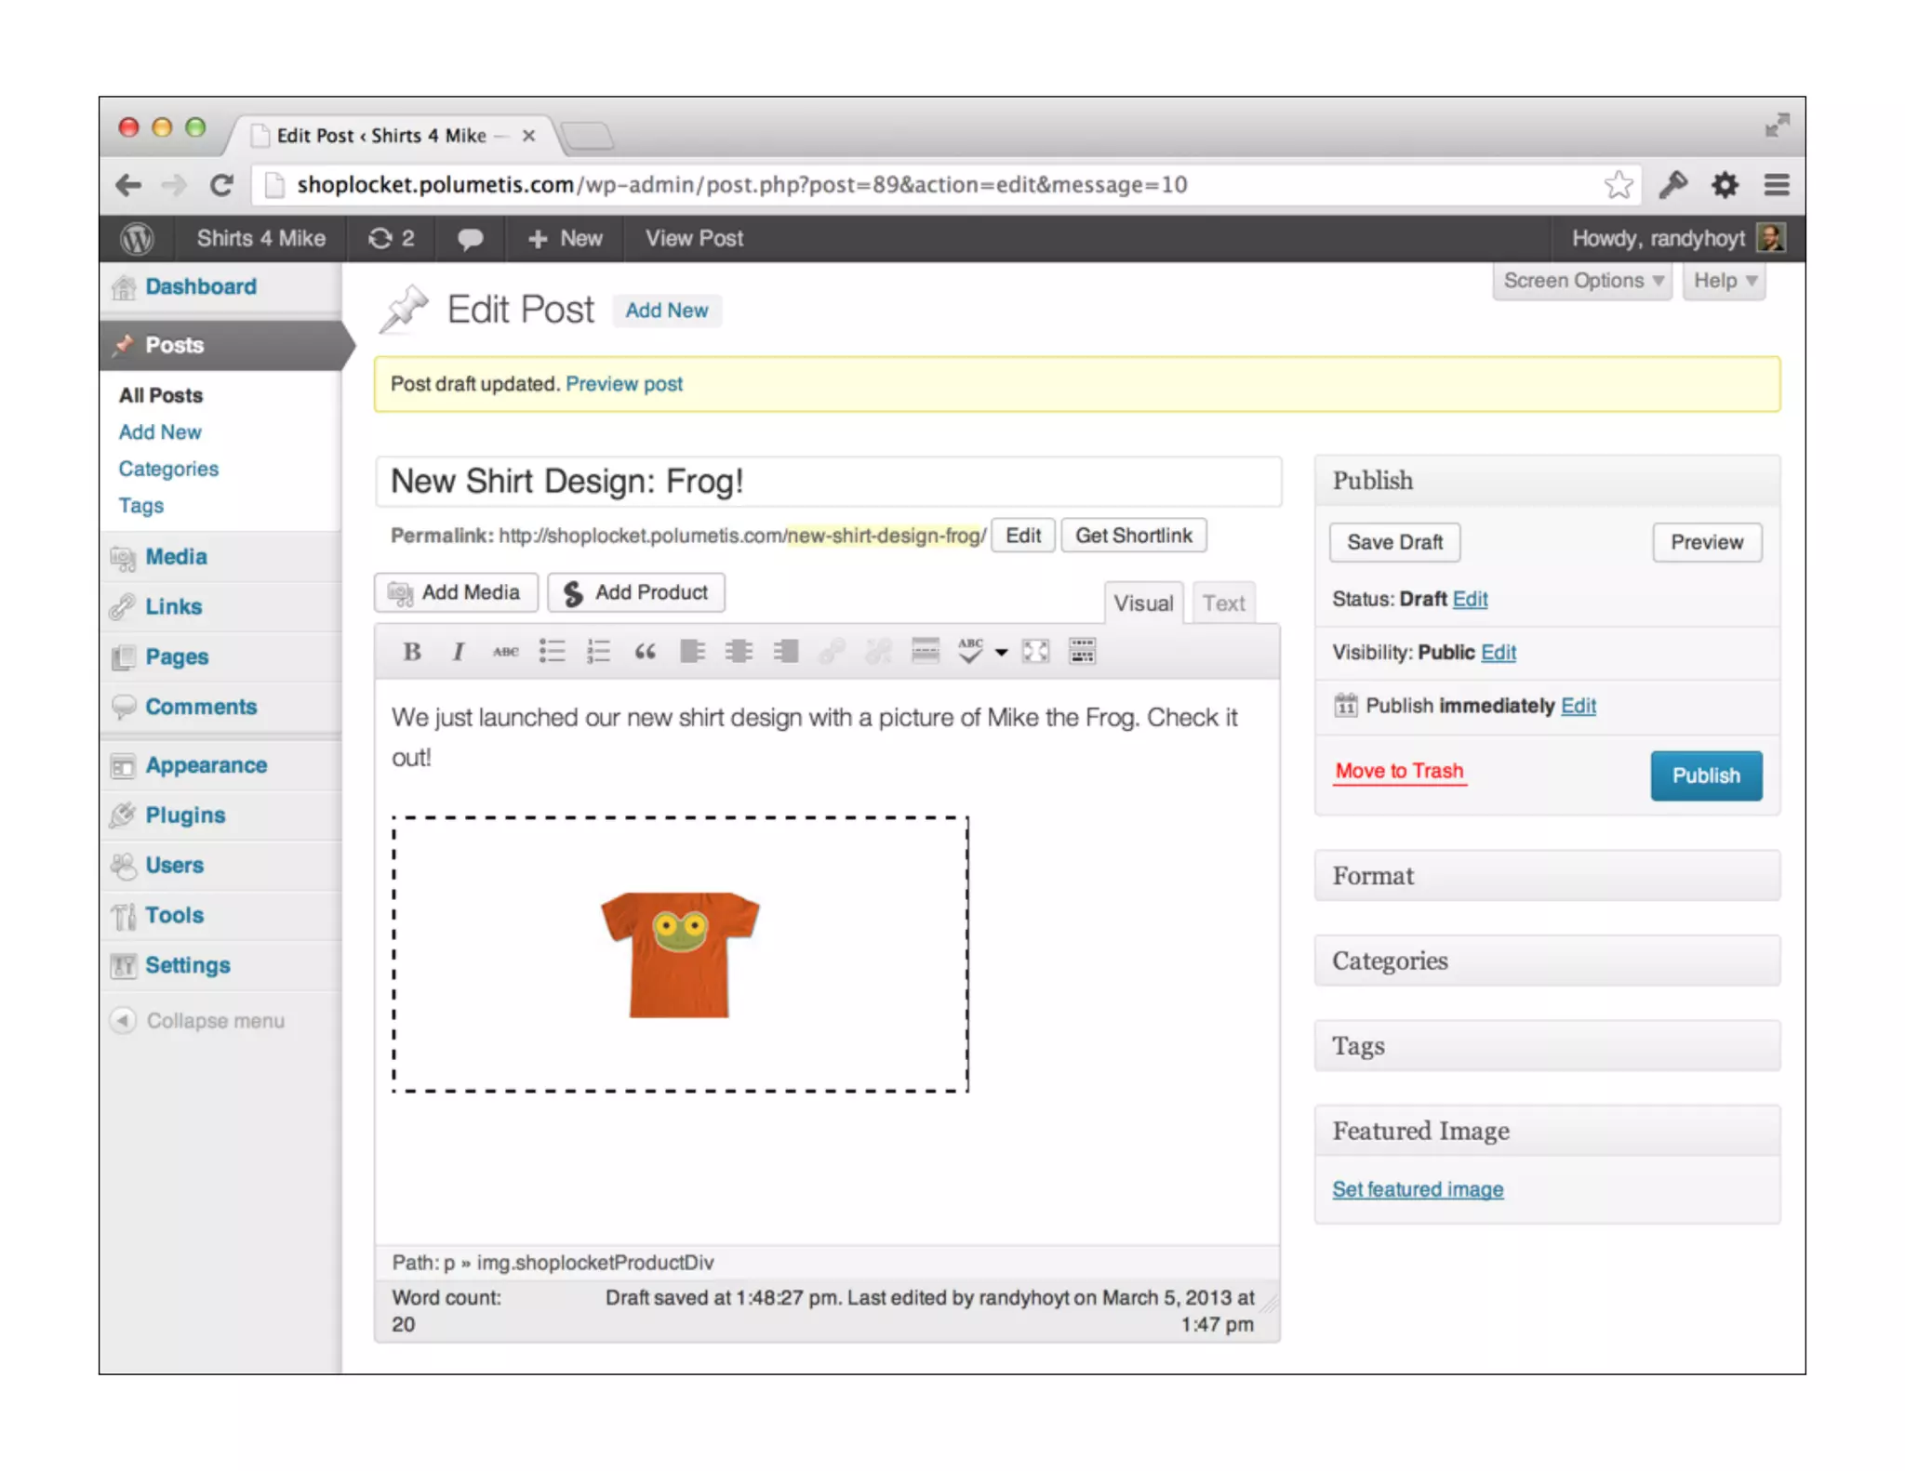Image resolution: width=1905 pixels, height=1471 pixels.
Task: Click the post title input field
Action: [828, 482]
